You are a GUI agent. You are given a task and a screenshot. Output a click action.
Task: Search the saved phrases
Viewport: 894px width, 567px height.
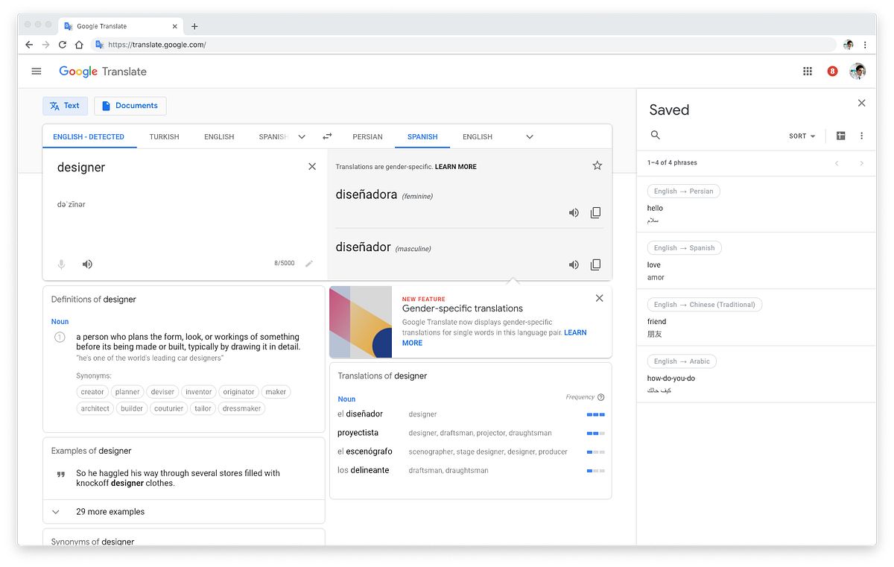(656, 135)
